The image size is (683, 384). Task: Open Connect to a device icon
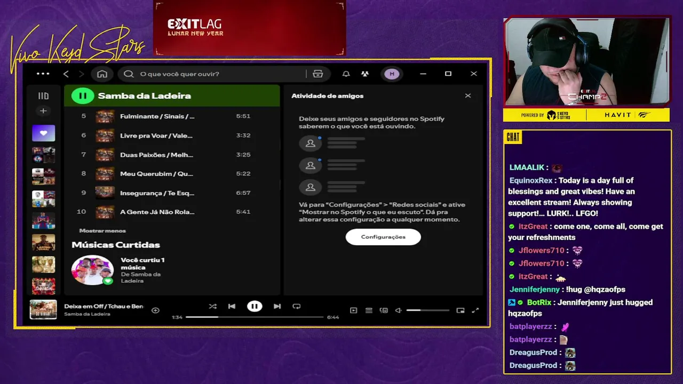(x=384, y=310)
